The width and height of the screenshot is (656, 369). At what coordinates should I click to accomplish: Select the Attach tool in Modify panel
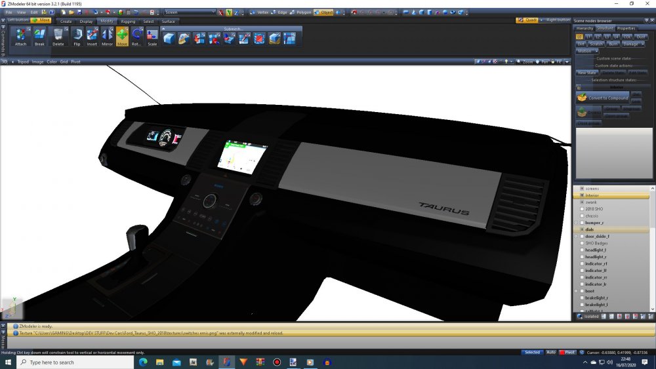pos(21,37)
